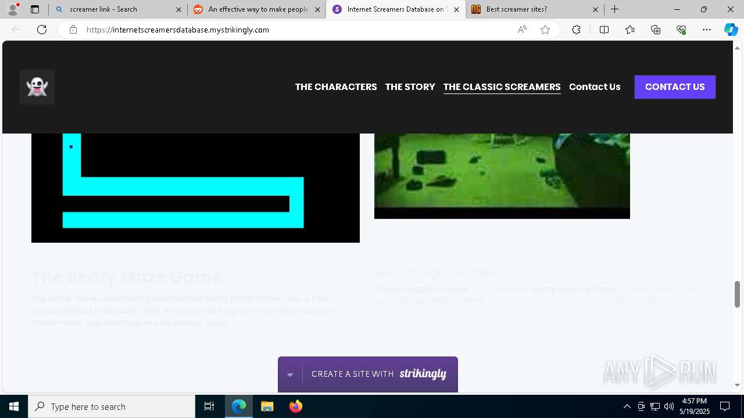Open the tab actions menu icon

[35, 9]
